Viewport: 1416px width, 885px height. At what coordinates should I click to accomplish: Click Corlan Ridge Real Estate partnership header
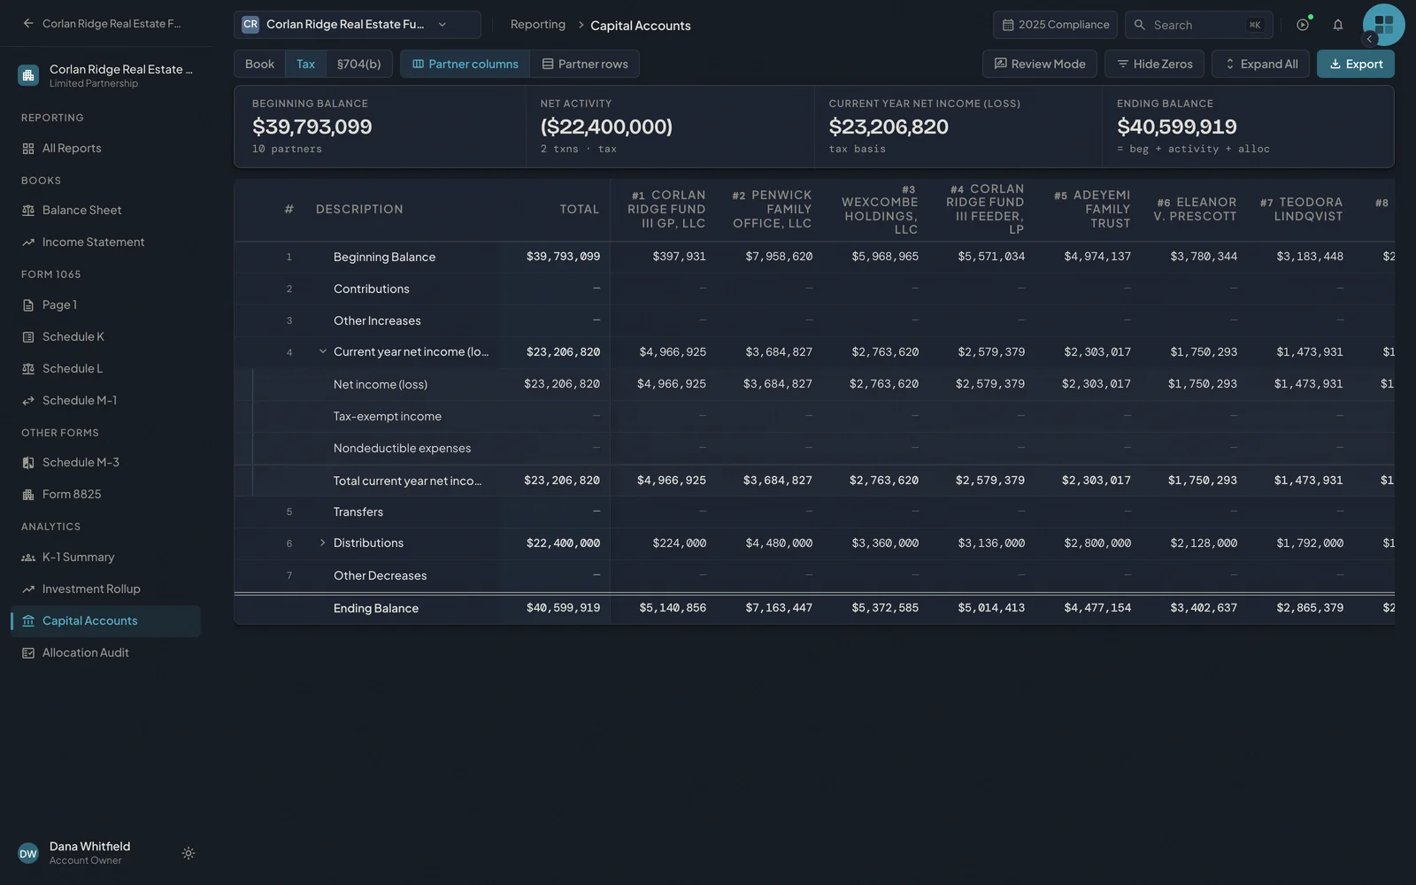click(105, 75)
